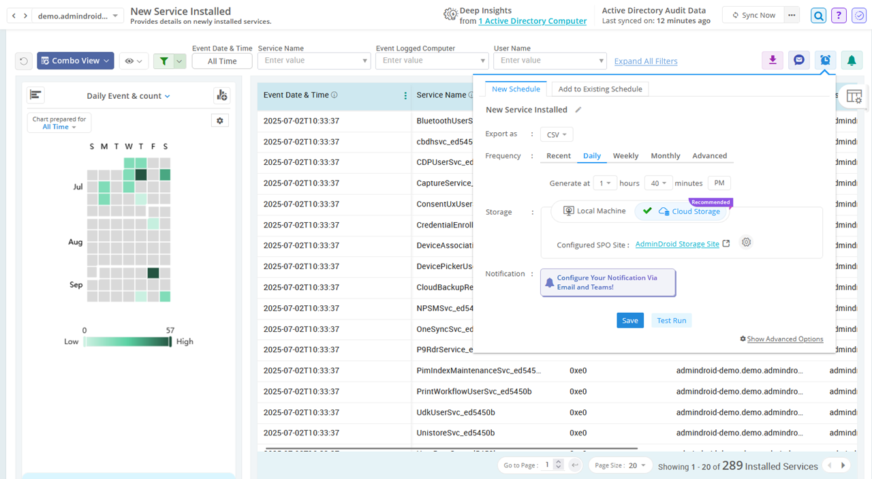Open the schedule alarm clock icon

point(825,60)
